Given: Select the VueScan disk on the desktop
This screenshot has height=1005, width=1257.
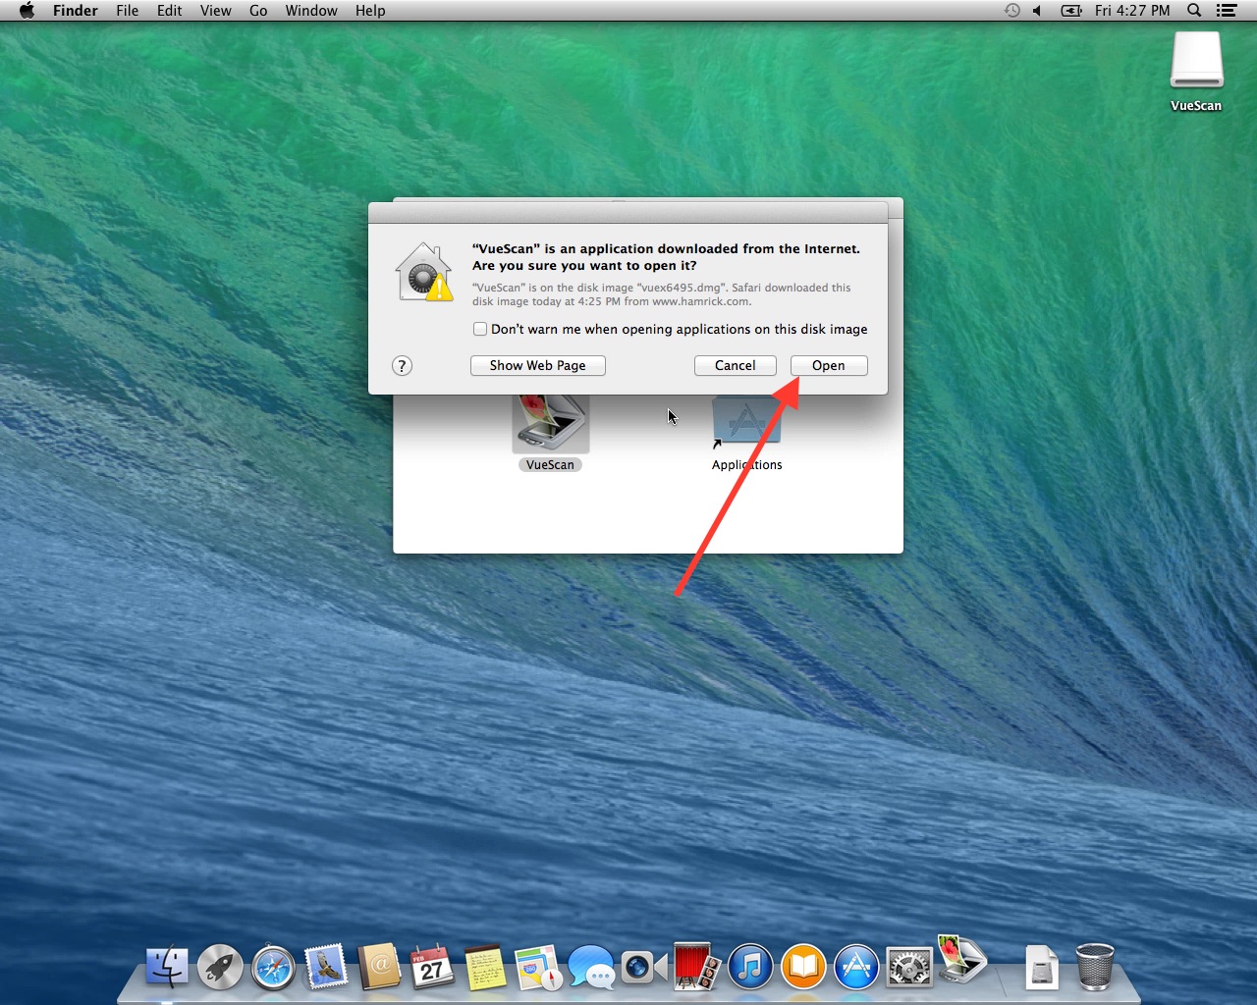Looking at the screenshot, I should (1196, 64).
